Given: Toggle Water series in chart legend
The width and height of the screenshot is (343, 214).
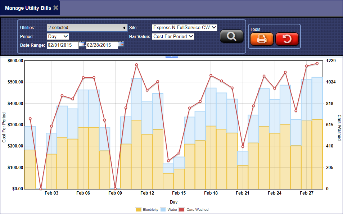Looking at the screenshot, I should pos(172,209).
